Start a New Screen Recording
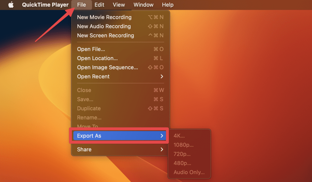The height and width of the screenshot is (182, 312). pyautogui.click(x=120, y=35)
